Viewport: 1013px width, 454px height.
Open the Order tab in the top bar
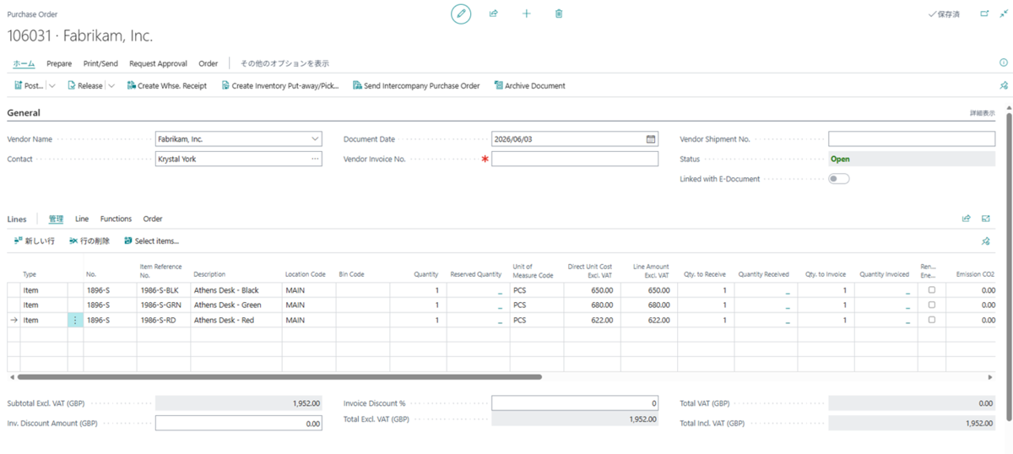pyautogui.click(x=209, y=63)
